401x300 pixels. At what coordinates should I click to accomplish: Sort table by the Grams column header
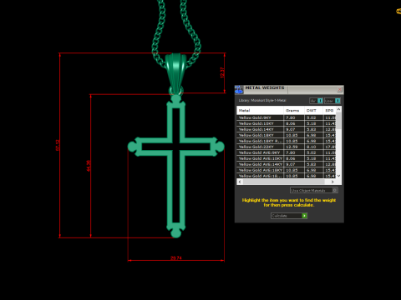click(x=294, y=110)
